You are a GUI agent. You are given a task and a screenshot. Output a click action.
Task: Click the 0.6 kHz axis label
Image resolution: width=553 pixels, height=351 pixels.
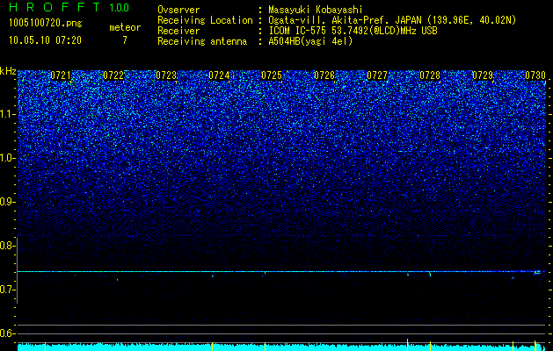[8, 333]
